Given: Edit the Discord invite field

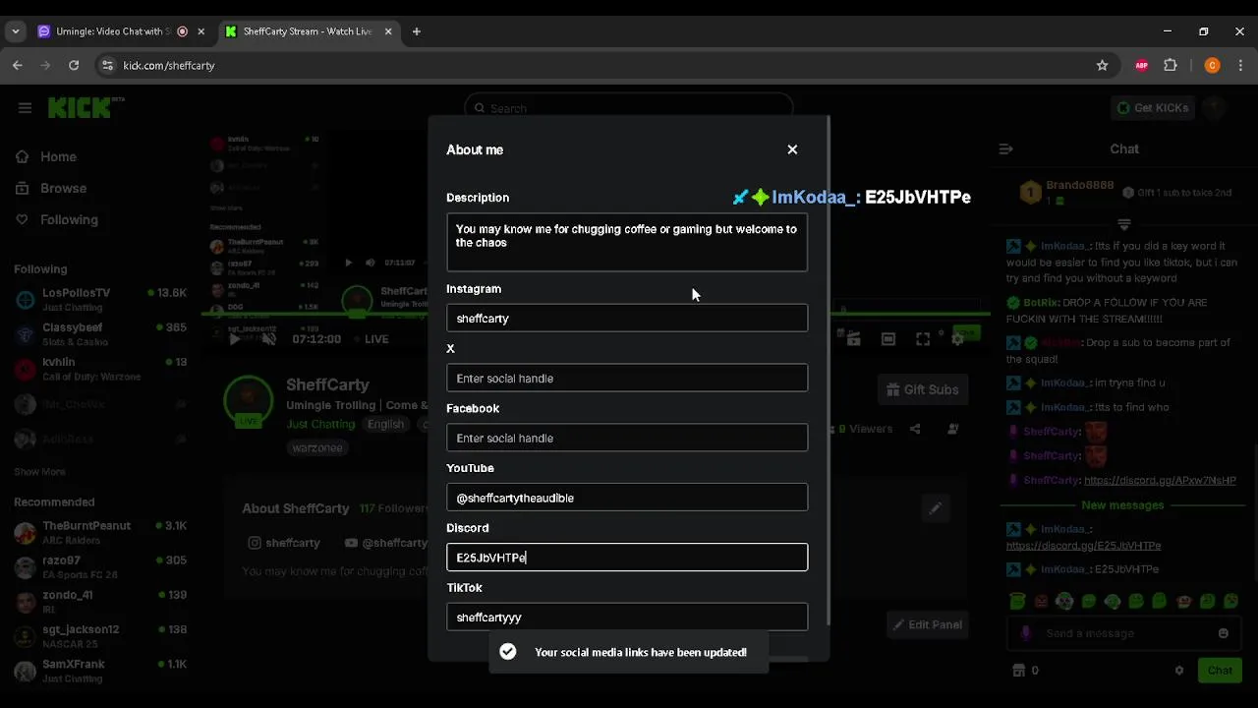Looking at the screenshot, I should click(627, 558).
